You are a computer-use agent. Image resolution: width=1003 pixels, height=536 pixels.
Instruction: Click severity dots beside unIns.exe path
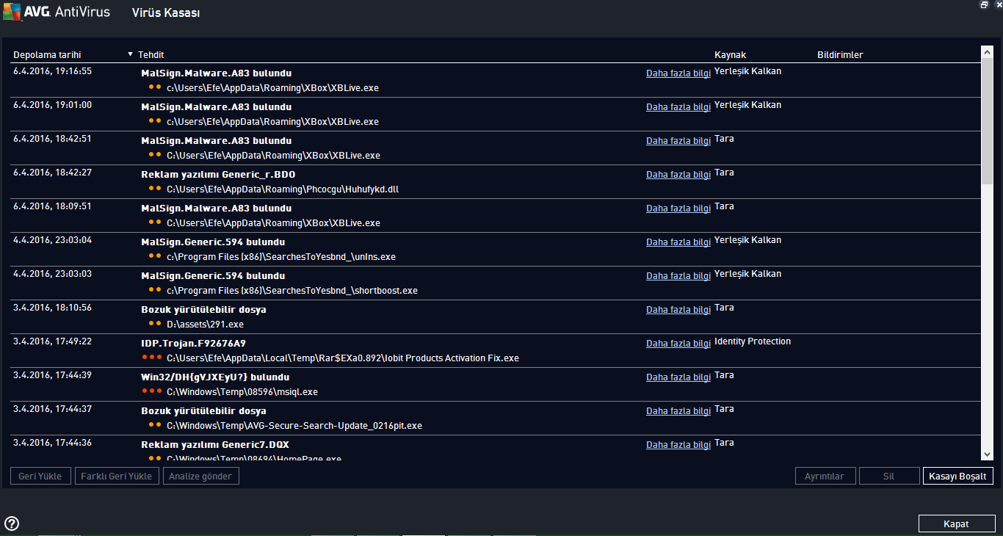click(154, 256)
